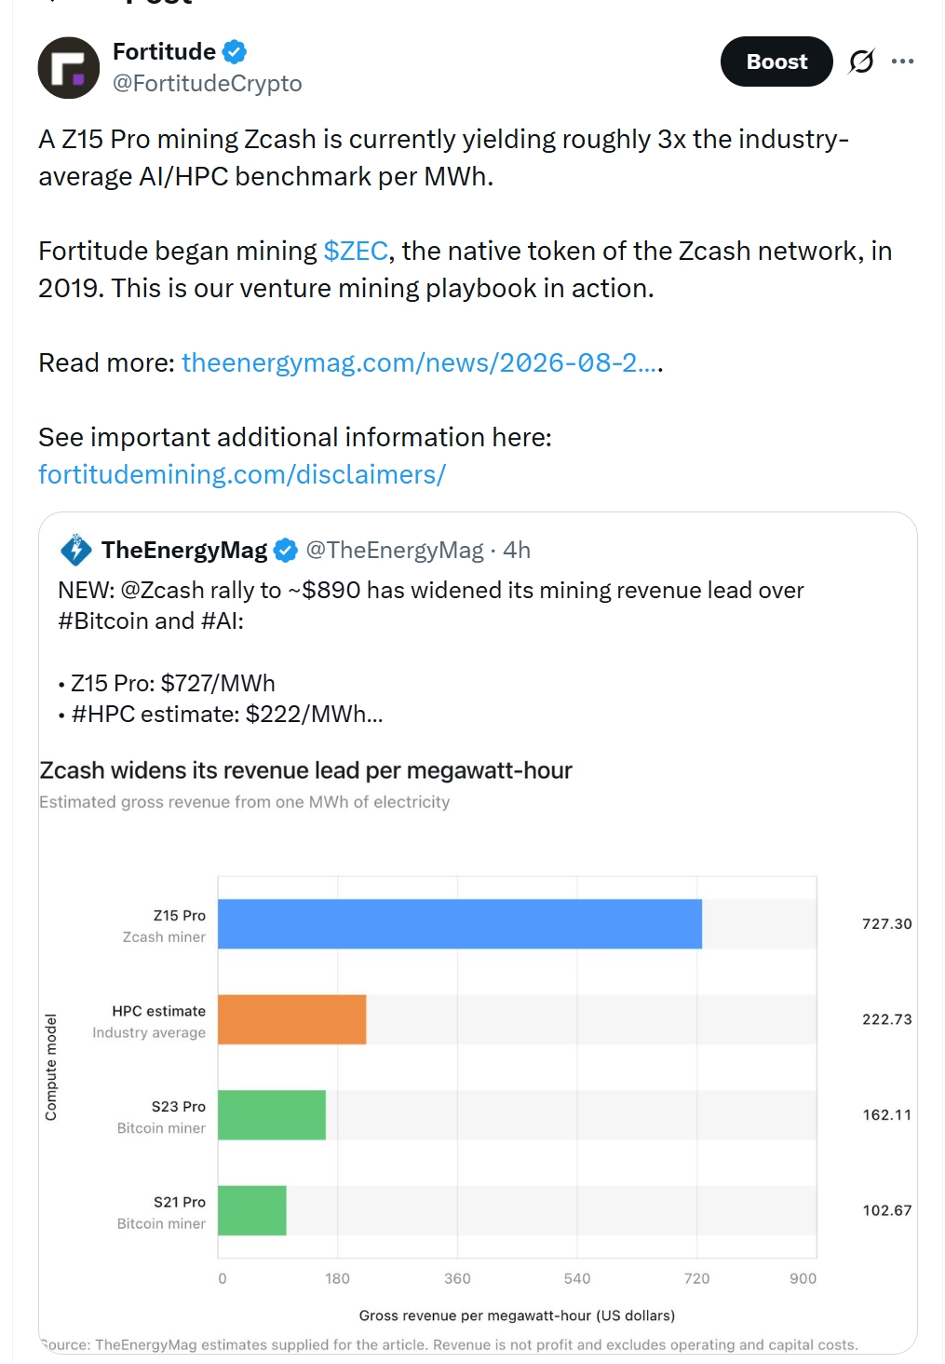Viewport: 945px width, 1364px height.
Task: Open the theenergymag.com news link
Action: pyautogui.click(x=421, y=362)
